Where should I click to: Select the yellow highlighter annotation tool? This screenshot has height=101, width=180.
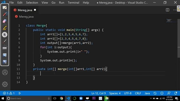(4, 28)
